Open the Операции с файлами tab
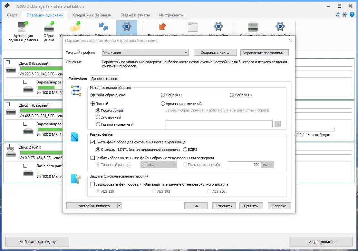The image size is (358, 251). pyautogui.click(x=92, y=15)
